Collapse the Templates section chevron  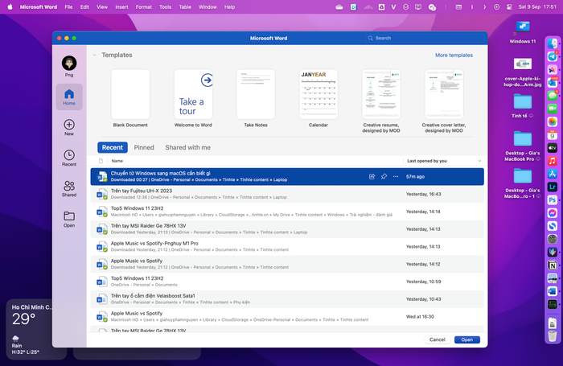click(x=94, y=55)
